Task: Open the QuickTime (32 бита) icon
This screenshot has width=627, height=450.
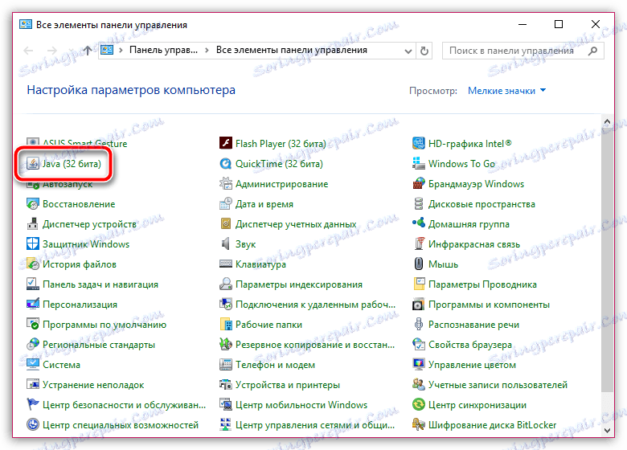Action: pyautogui.click(x=226, y=163)
